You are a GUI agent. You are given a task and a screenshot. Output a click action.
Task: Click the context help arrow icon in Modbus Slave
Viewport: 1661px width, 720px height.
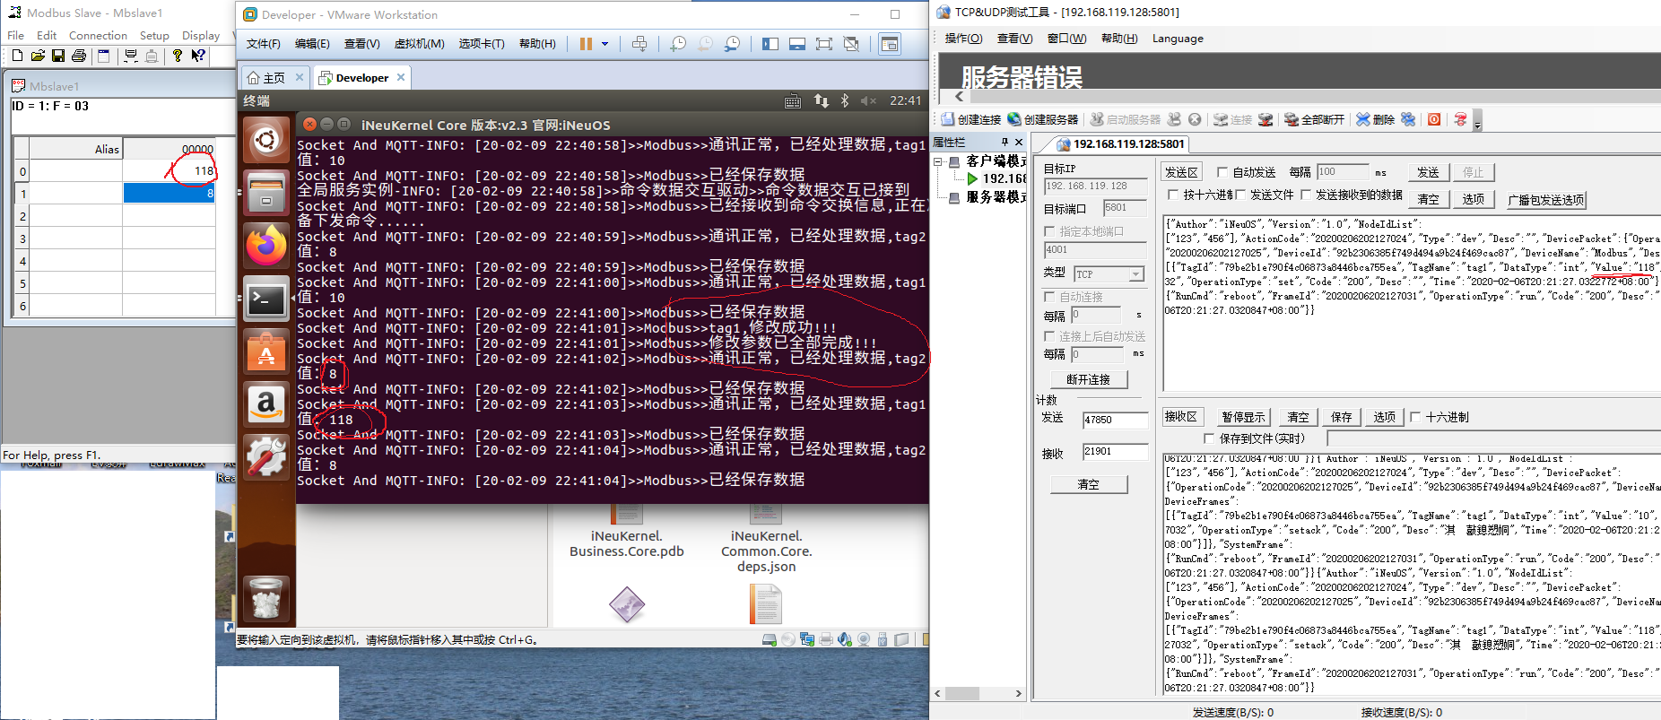(198, 56)
